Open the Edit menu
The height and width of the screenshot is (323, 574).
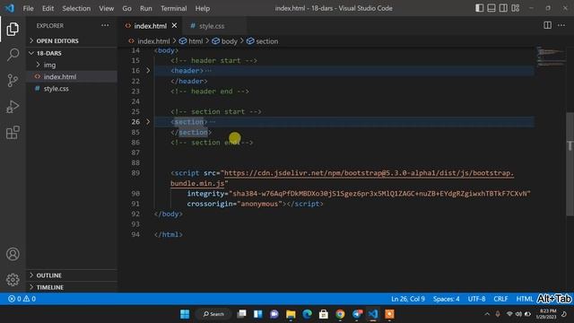pyautogui.click(x=48, y=8)
